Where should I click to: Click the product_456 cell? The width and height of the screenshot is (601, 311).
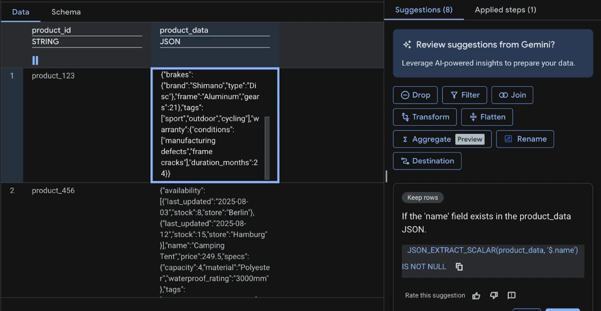coord(53,190)
